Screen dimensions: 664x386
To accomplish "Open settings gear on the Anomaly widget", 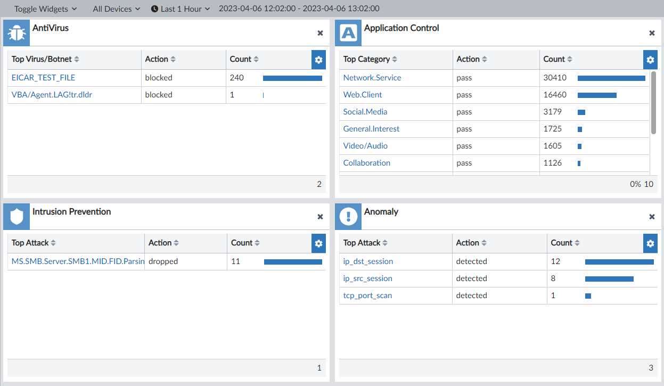I will pyautogui.click(x=650, y=243).
